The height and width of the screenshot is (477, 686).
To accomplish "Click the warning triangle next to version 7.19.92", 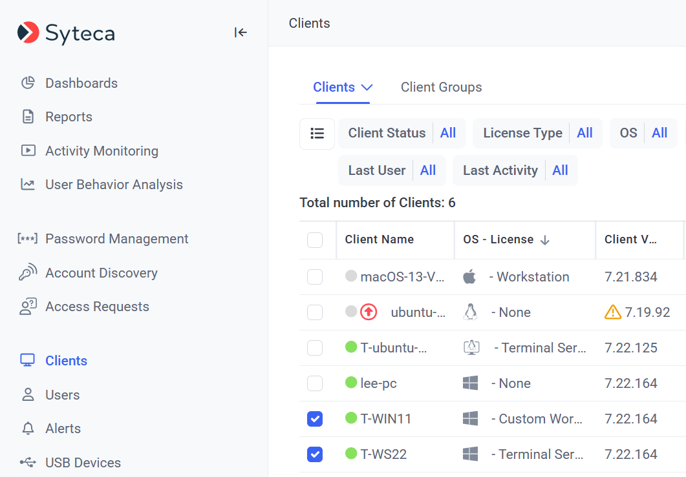I will (612, 312).
